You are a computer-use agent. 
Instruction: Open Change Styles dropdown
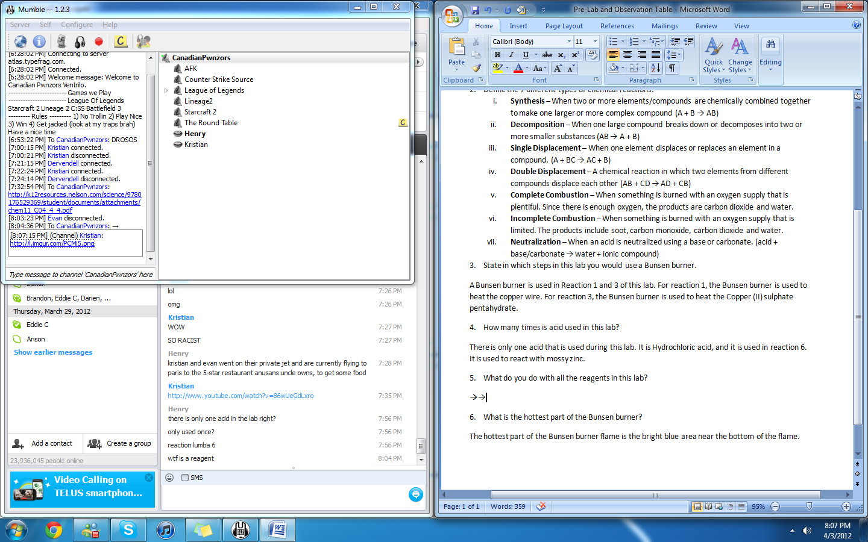(740, 55)
